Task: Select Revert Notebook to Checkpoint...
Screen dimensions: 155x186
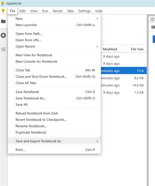Action: coord(54,120)
